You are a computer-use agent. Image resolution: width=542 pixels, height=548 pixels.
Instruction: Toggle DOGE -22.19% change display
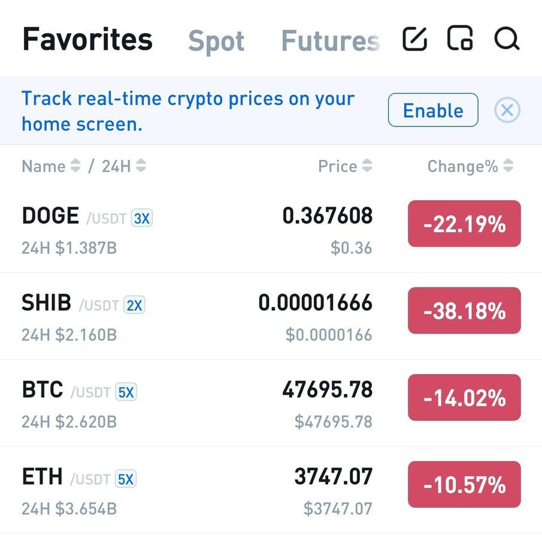coord(464,223)
